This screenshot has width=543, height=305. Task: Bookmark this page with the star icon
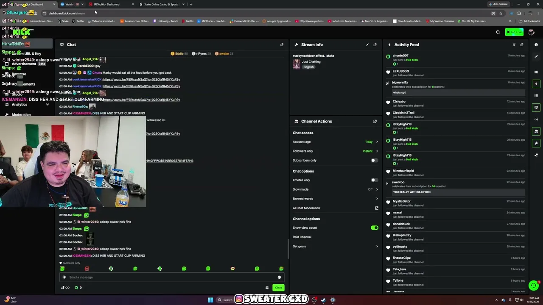click(x=501, y=13)
